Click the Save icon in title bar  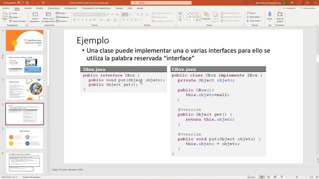click(27, 3)
